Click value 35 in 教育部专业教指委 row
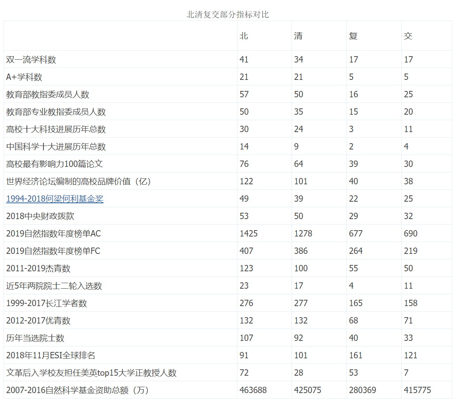This screenshot has width=461, height=401. coord(299,112)
